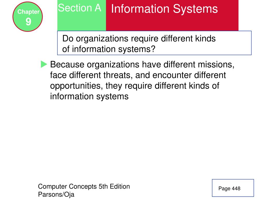Viewport: 265px width, 199px height.
Task: Click the word 'Chapter' inside the circle
Action: (28, 12)
